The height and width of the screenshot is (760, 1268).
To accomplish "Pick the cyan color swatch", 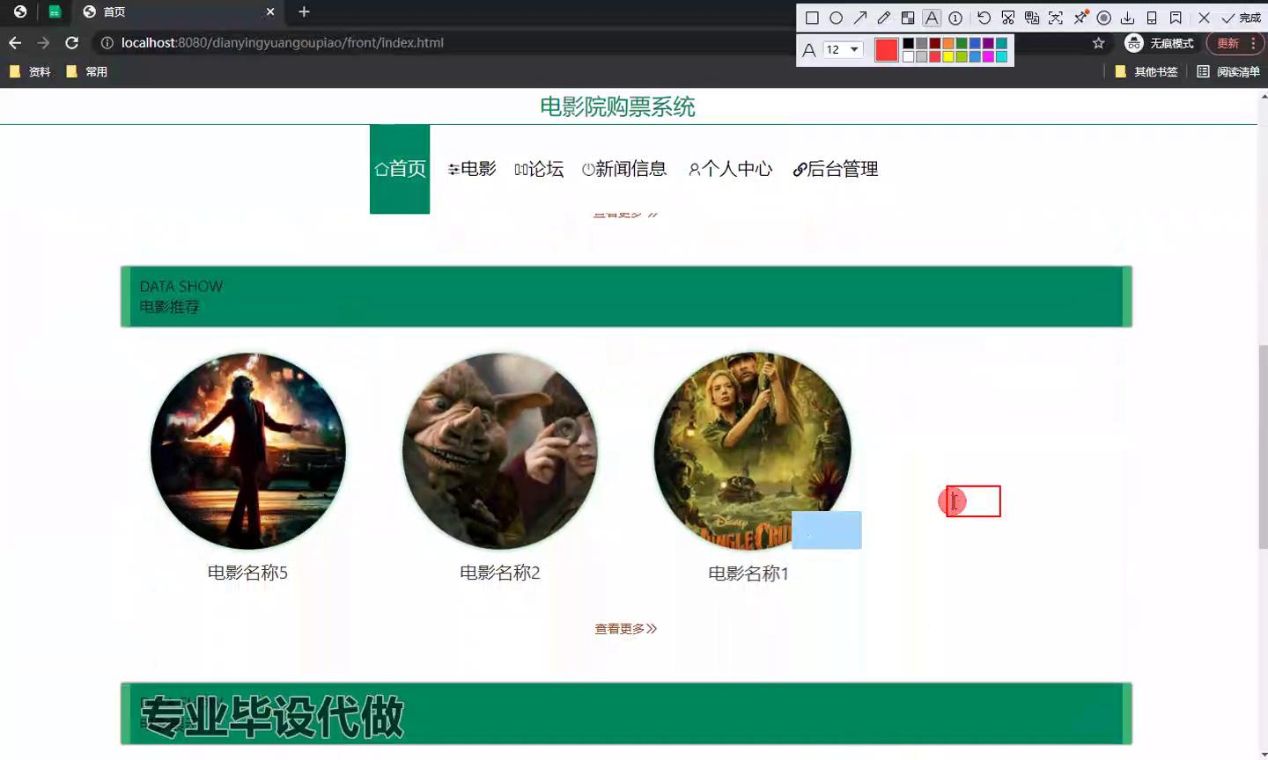I will coord(1001,57).
